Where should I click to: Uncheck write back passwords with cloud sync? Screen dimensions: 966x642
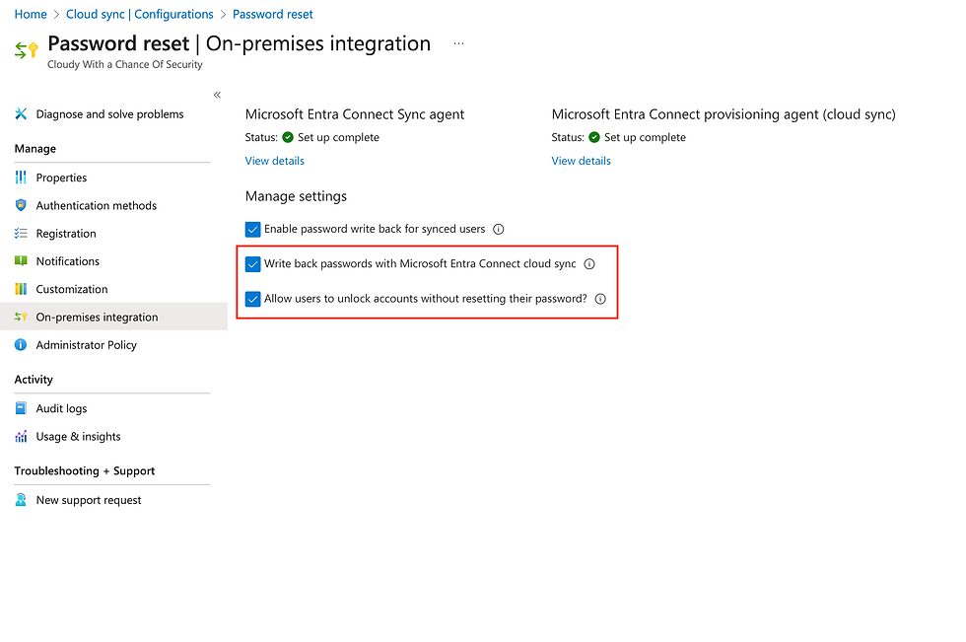pos(252,263)
